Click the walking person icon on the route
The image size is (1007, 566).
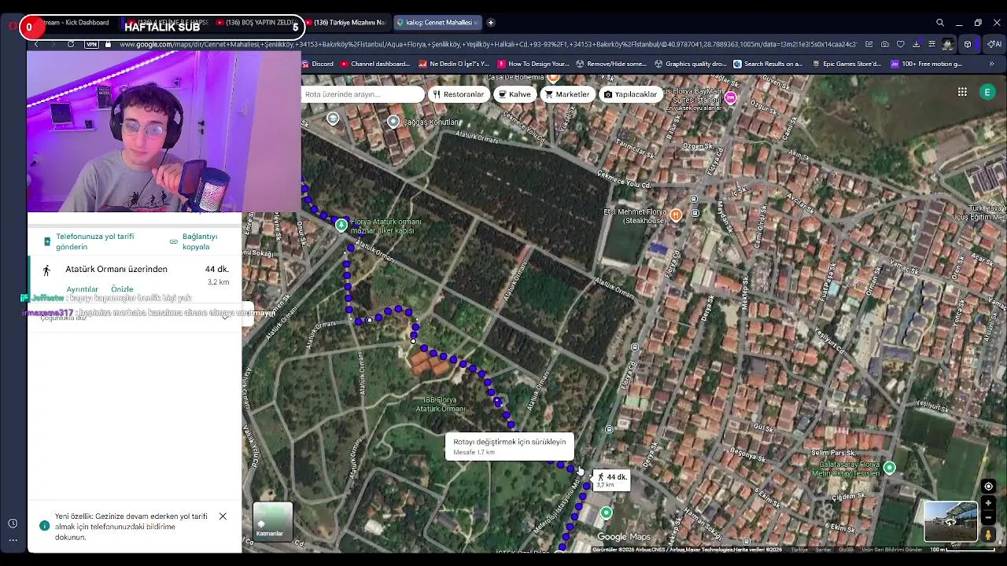pos(46,270)
